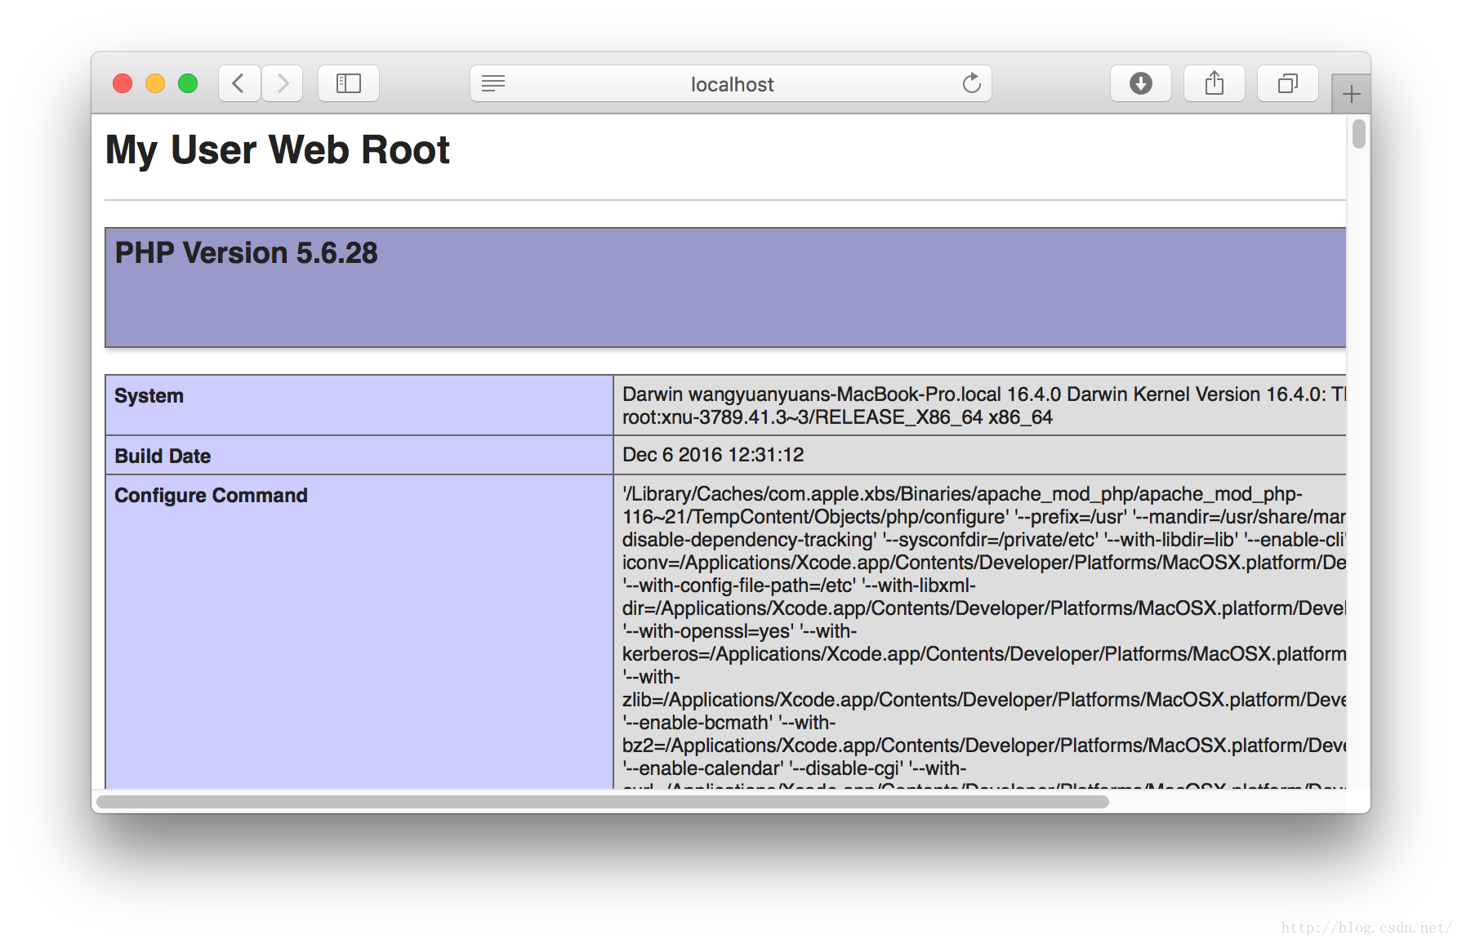Open a new tab with plus button

(1351, 94)
